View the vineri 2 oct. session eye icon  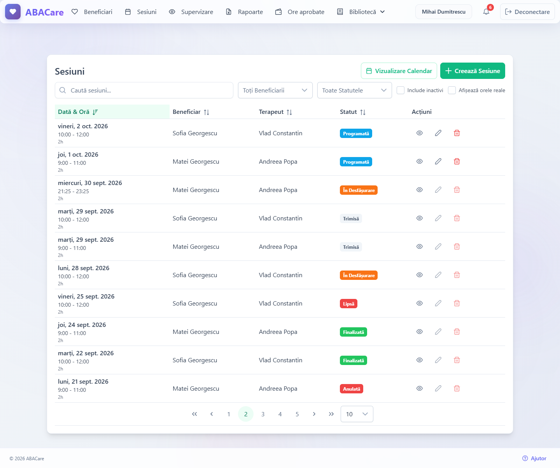(x=420, y=133)
